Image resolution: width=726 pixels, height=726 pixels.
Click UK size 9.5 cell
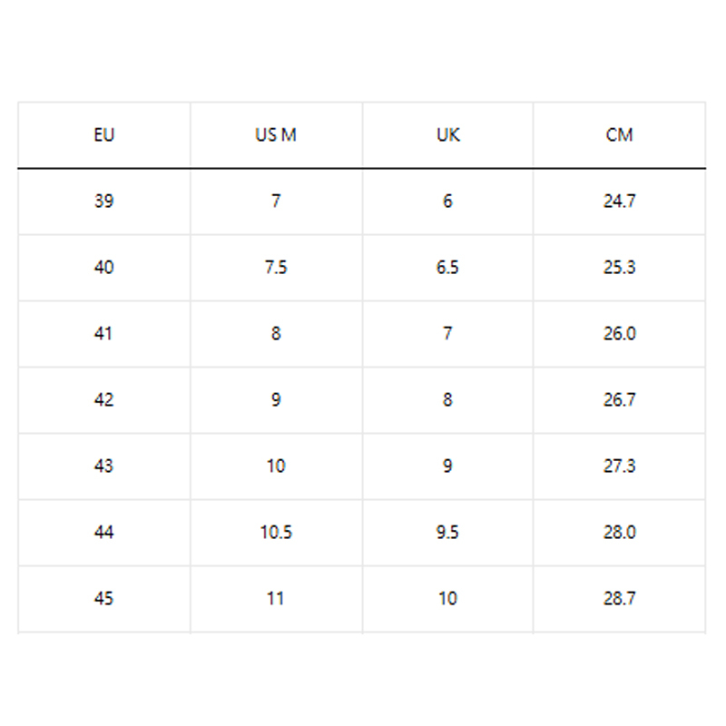point(447,533)
